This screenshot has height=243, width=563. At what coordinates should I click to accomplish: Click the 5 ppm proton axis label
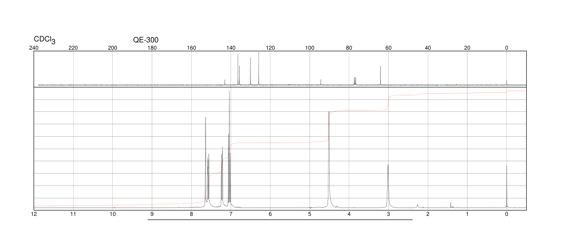(x=310, y=214)
